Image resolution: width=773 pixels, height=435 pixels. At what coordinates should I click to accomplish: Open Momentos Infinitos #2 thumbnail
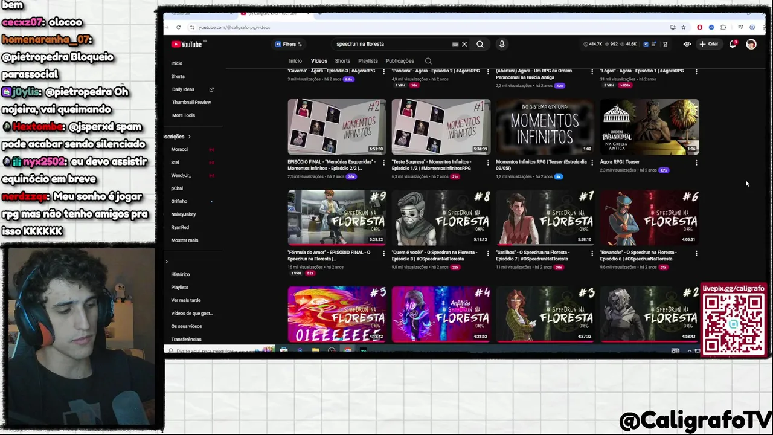coord(337,127)
